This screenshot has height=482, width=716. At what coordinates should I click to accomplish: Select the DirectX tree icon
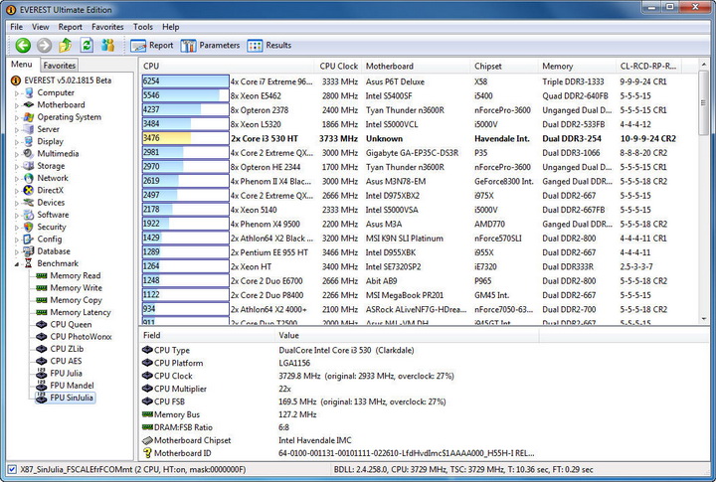tap(29, 191)
